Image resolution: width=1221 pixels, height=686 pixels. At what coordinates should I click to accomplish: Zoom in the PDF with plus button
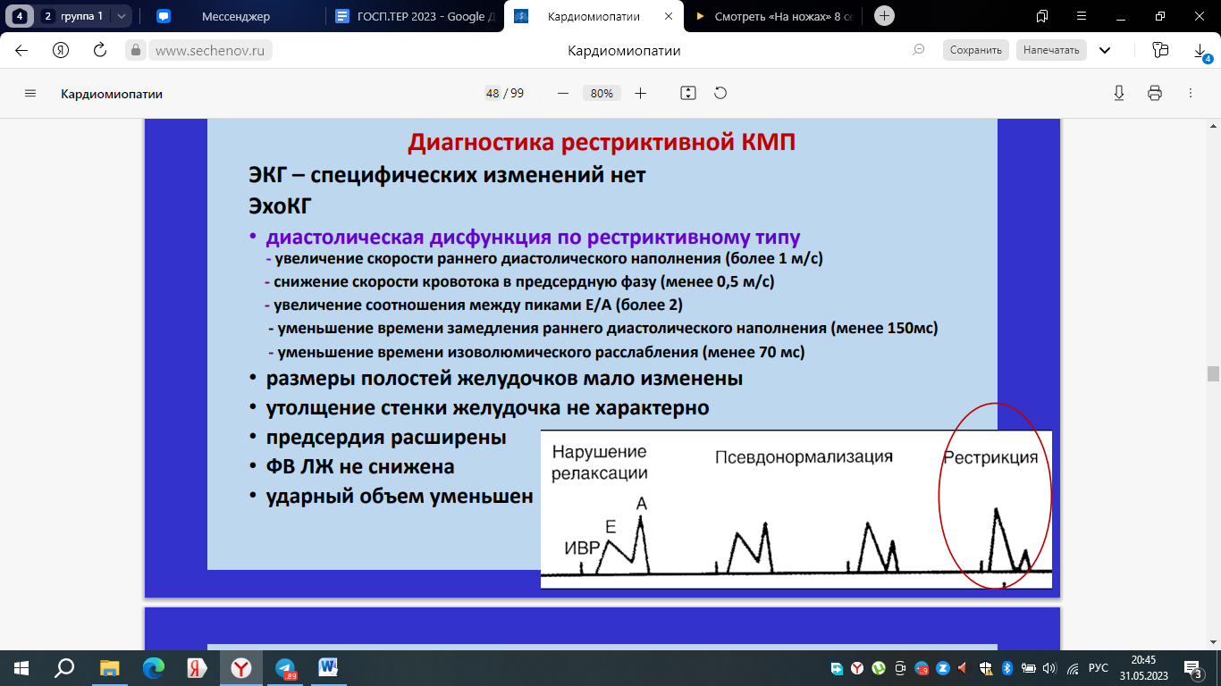[640, 93]
